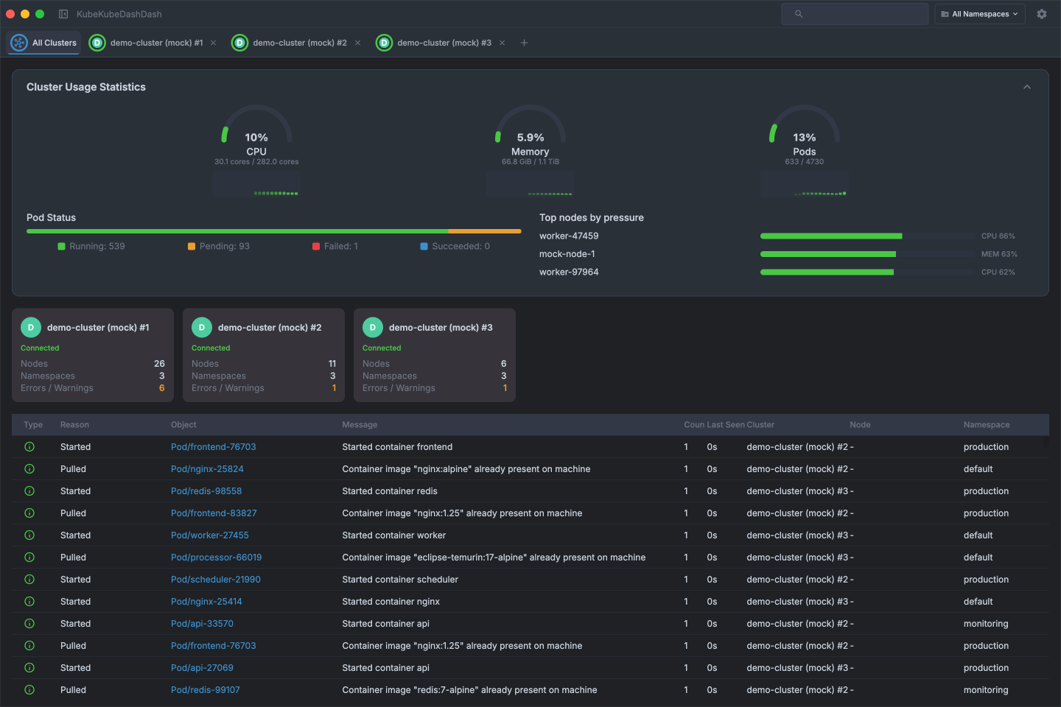Click info icon for Pod/nginx-25824 event

tap(29, 469)
